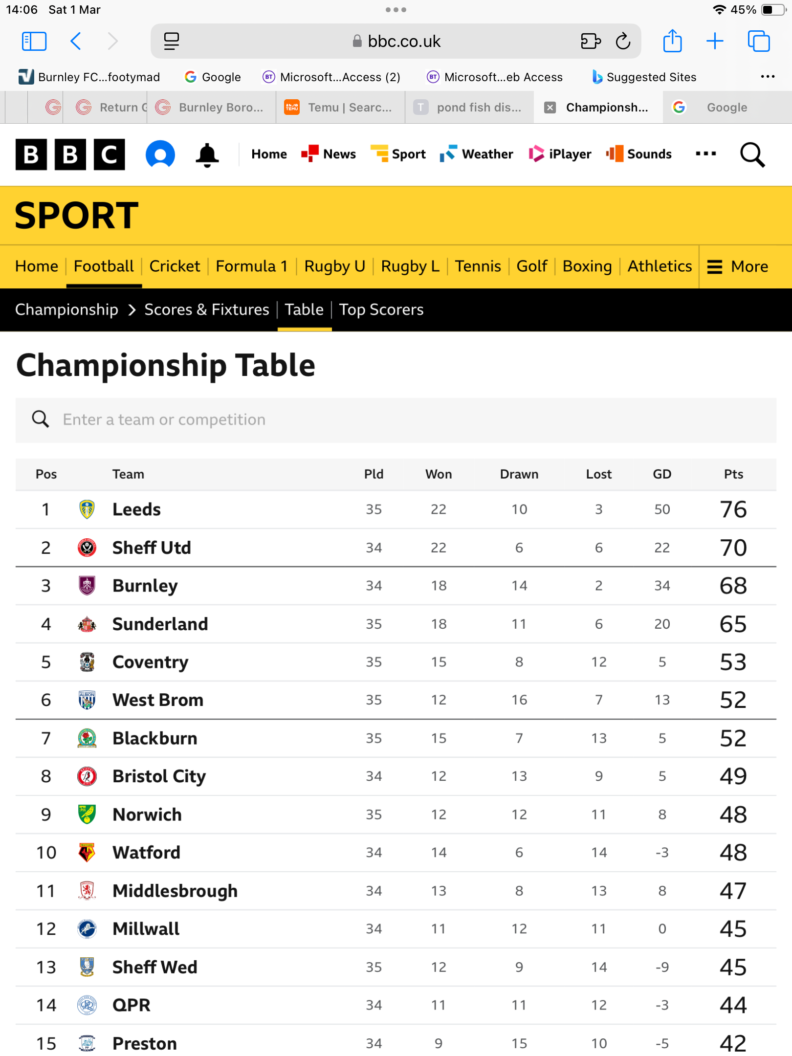Switch to Top Scorers tab
792x1056 pixels.
(x=381, y=309)
